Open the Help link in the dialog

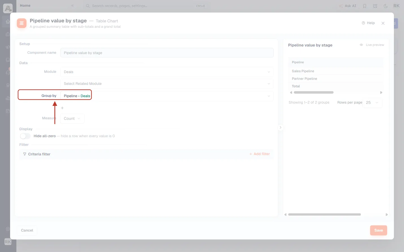click(x=368, y=23)
